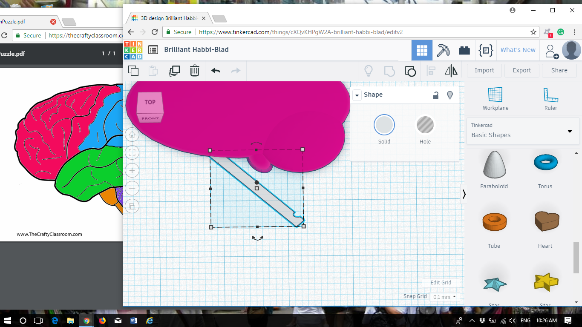Click the rotation handle below the shape
582x327 pixels.
257,238
